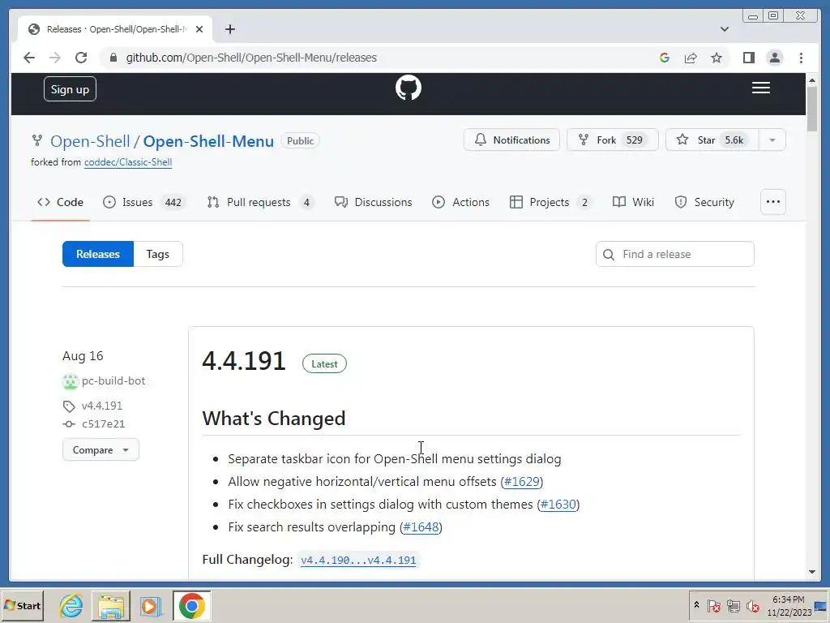Star the repository
Viewport: 830px width, 623px height.
pyautogui.click(x=712, y=140)
